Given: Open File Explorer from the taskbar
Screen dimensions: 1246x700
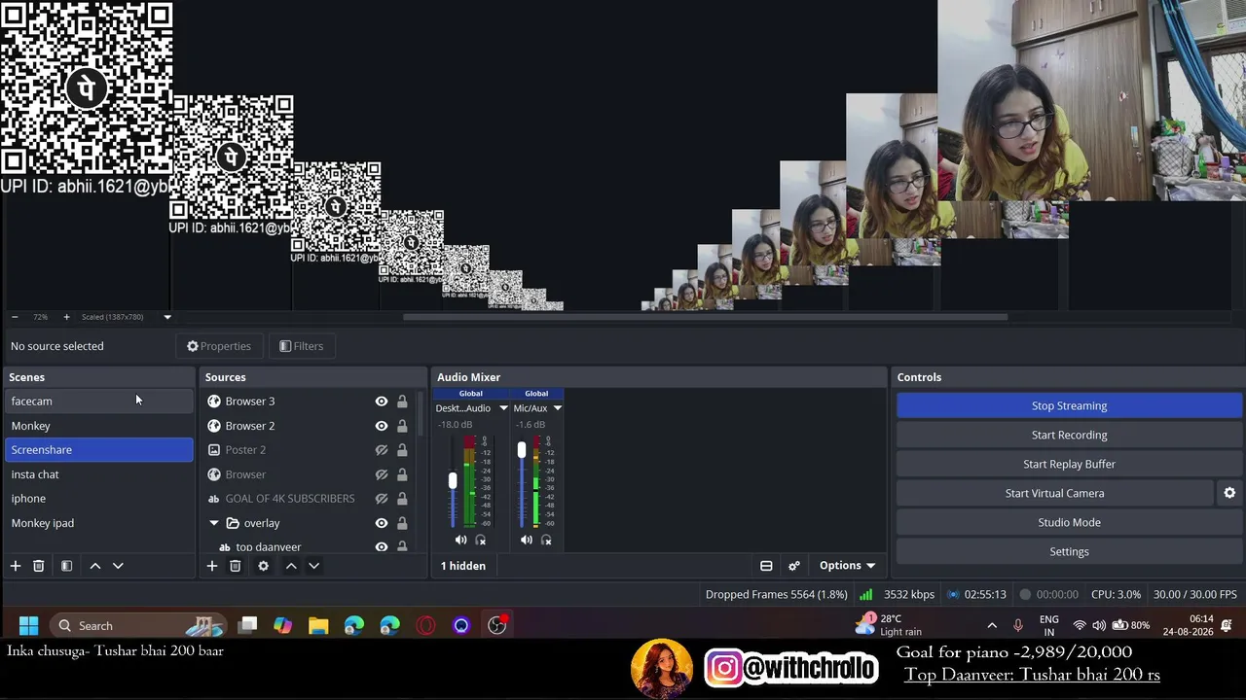Looking at the screenshot, I should (x=318, y=625).
